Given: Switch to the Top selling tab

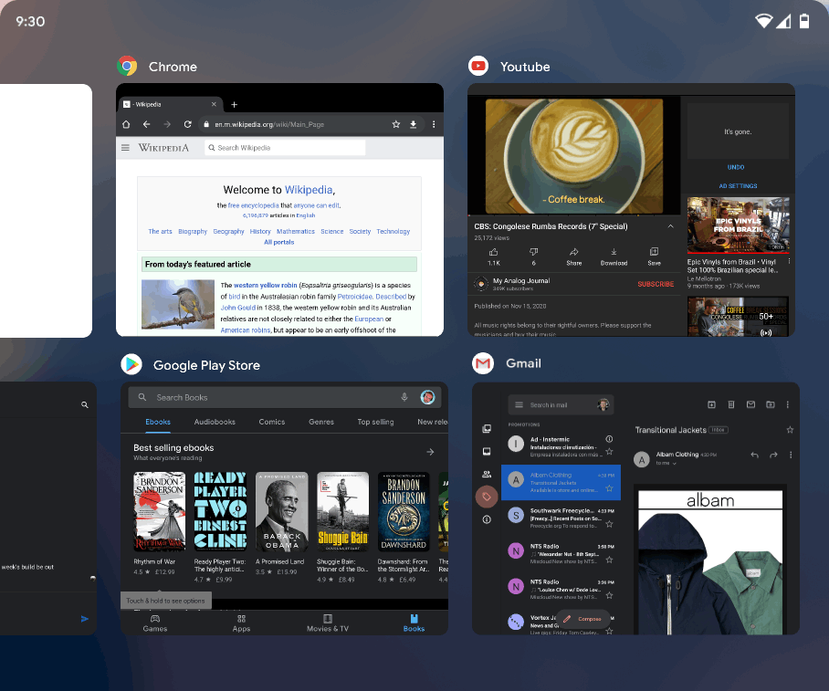Looking at the screenshot, I should pos(375,422).
